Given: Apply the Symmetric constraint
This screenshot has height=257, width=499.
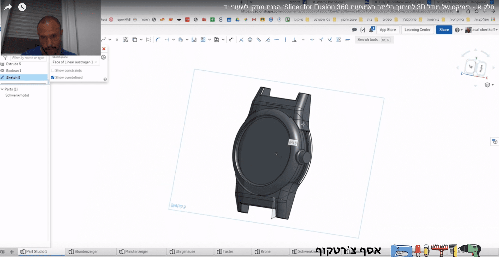Looking at the screenshot, I should tap(339, 40).
